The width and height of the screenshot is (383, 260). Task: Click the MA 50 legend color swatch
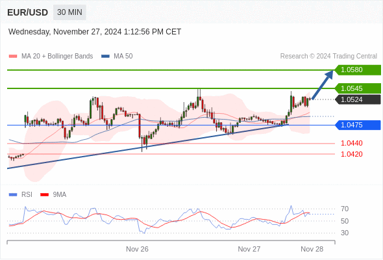(105, 57)
